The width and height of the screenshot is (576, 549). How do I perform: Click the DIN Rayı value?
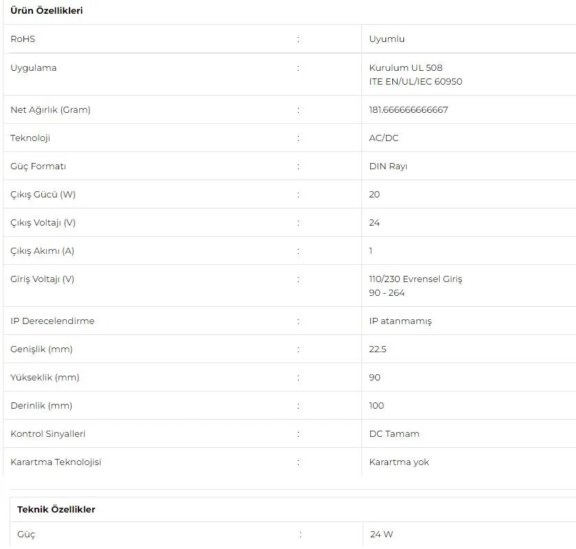coord(388,166)
